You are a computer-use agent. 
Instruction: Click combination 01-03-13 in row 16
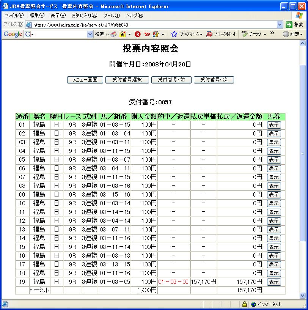pos(115,256)
